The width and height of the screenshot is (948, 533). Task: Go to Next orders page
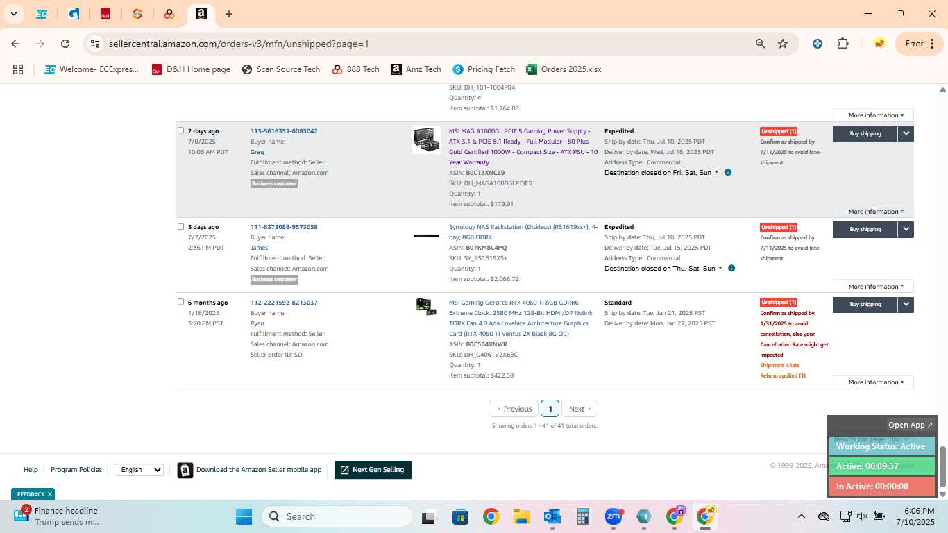point(579,409)
